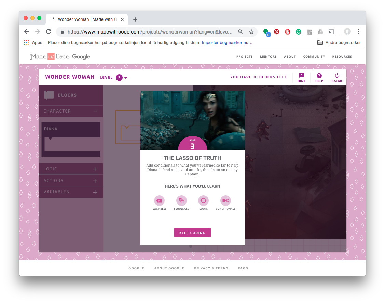The height and width of the screenshot is (303, 385).
Task: Open Privacy & Terms footer link
Action: pyautogui.click(x=211, y=268)
